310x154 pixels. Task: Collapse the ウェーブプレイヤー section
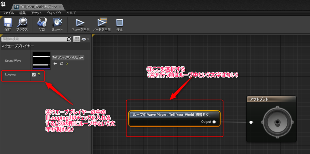pyautogui.click(x=3, y=46)
